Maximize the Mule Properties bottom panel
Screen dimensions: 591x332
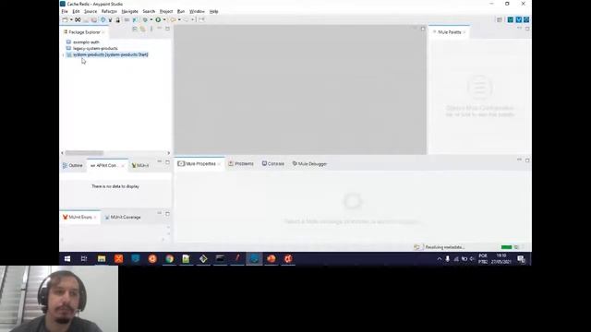527,160
